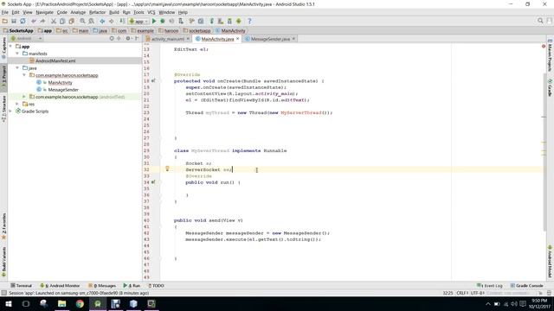Image resolution: width=554 pixels, height=311 pixels.
Task: Collapse the manifests folder
Action: pos(17,54)
